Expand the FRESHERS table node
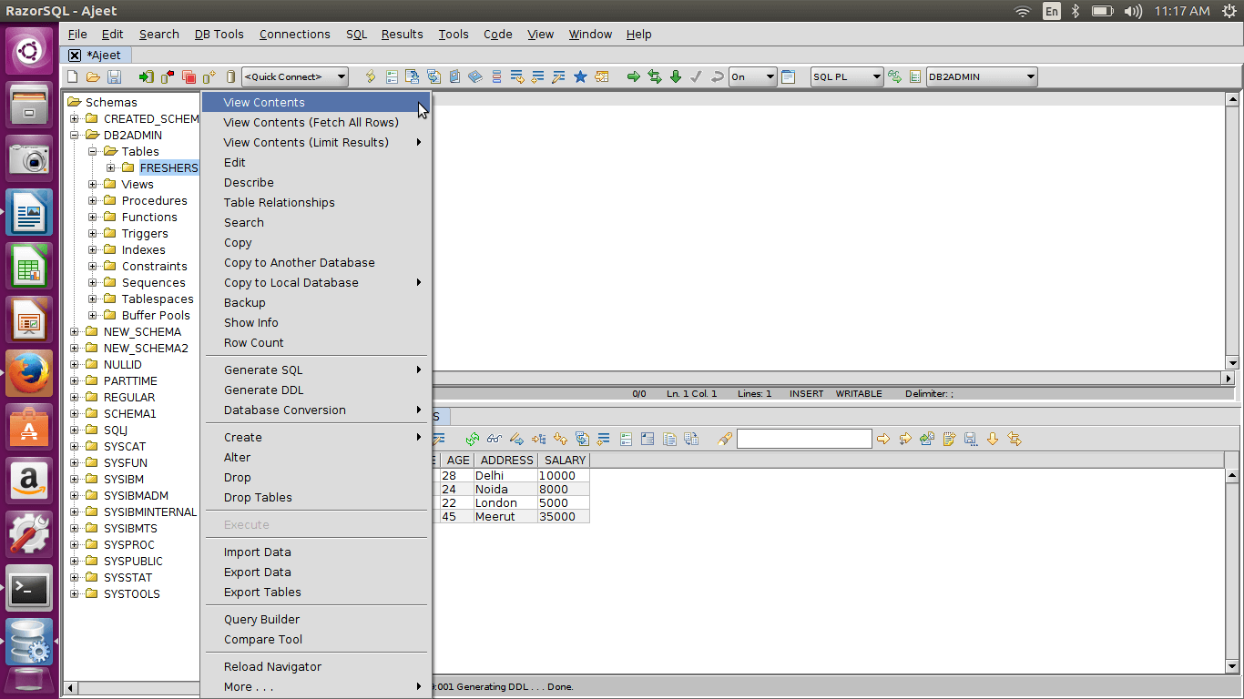Viewport: 1244px width, 699px height. [111, 167]
